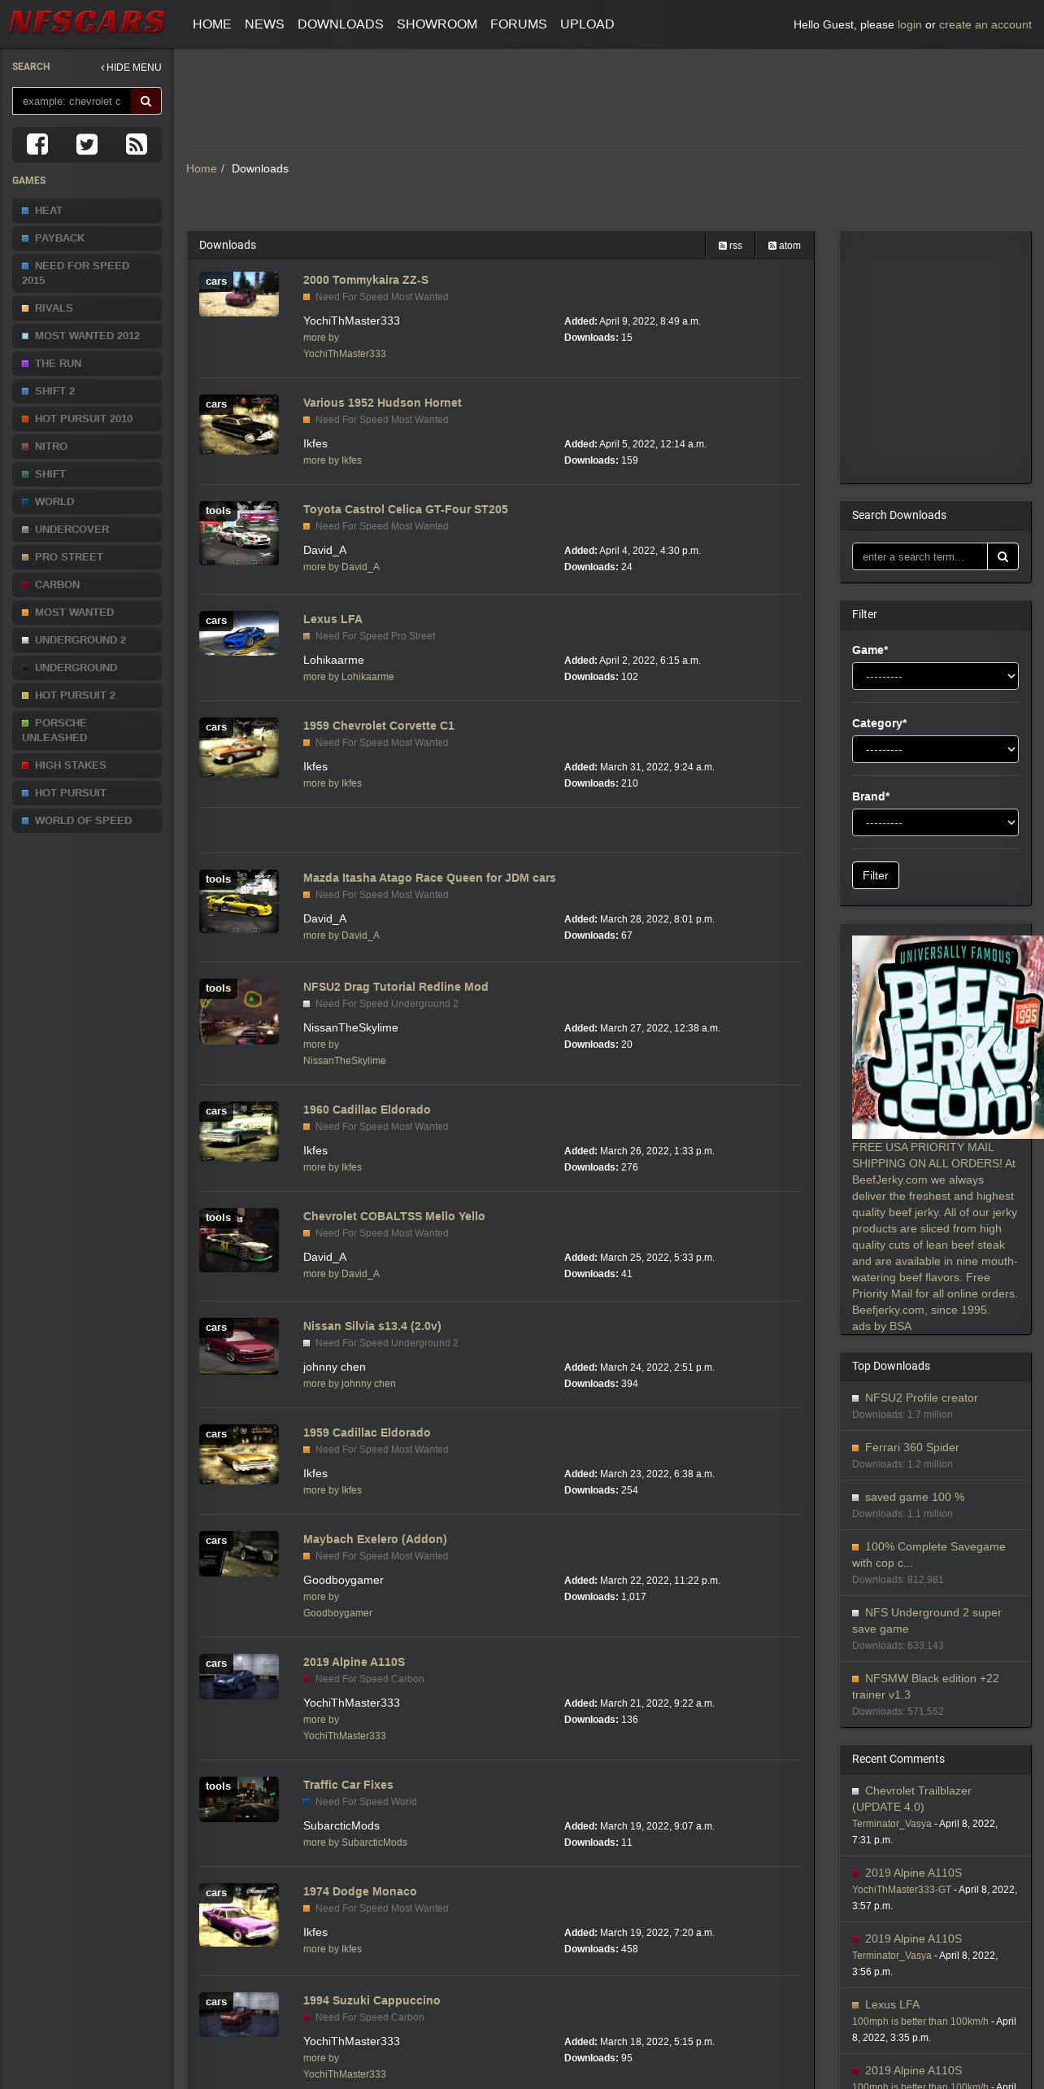This screenshot has height=2089, width=1044.
Task: Click the Home breadcrumb link
Action: point(202,168)
